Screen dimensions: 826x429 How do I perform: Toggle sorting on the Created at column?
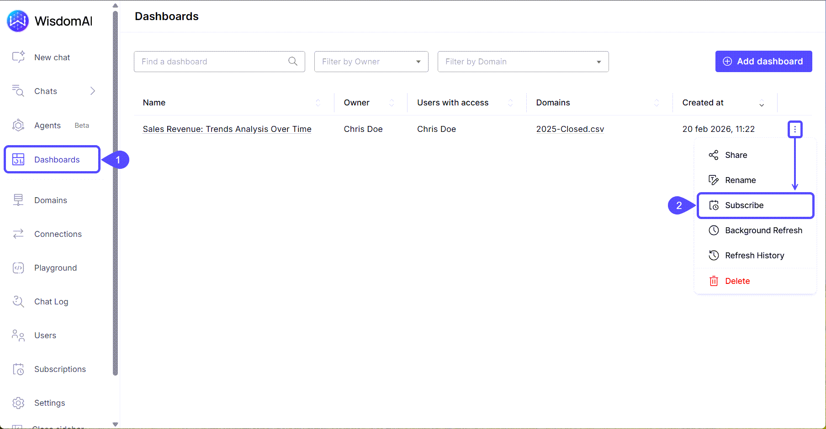pos(761,102)
